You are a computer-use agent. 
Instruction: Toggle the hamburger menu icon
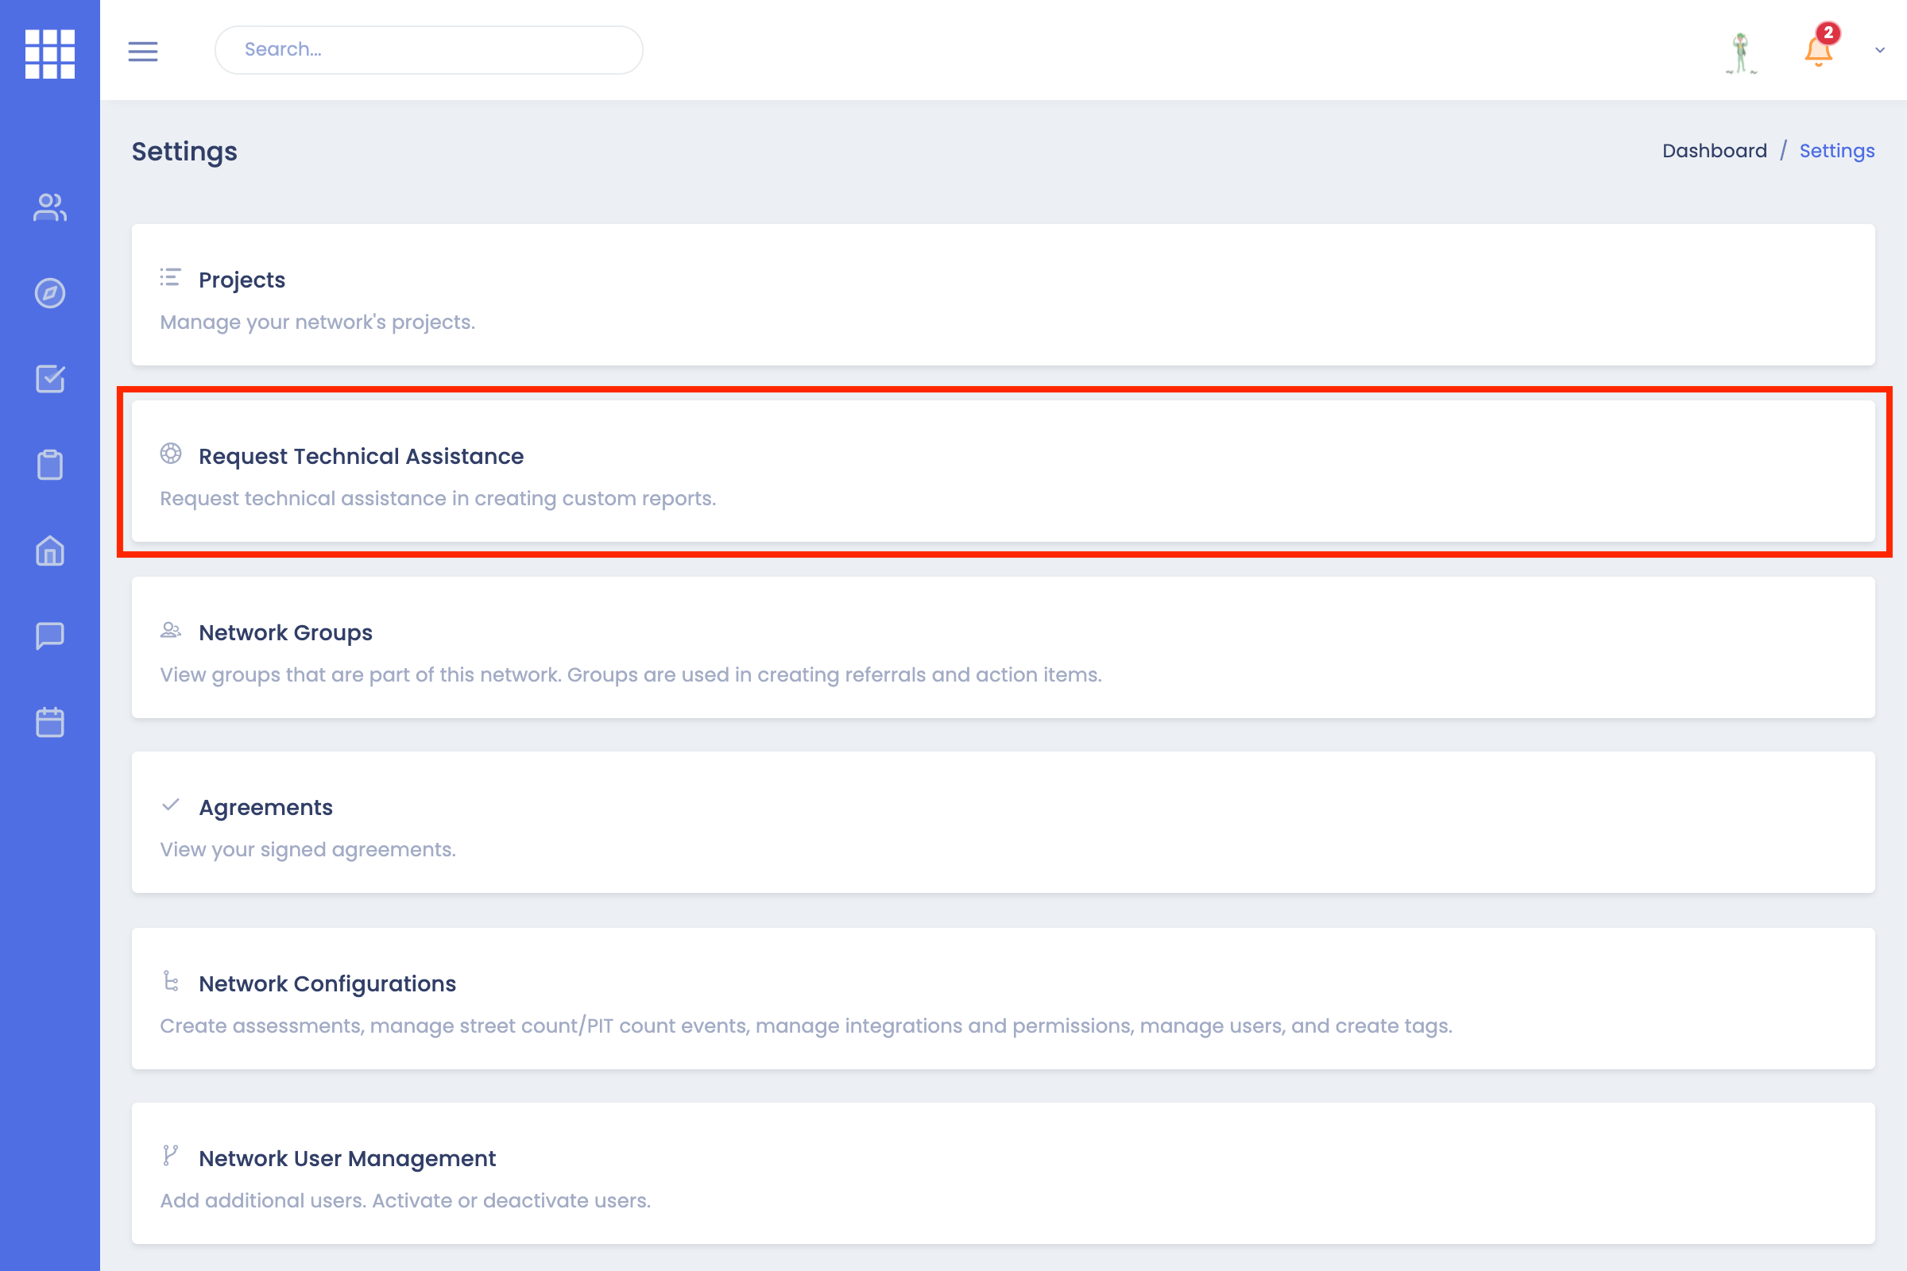(143, 51)
